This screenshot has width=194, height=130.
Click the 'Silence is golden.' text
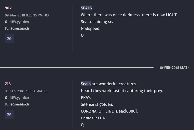[97, 104]
